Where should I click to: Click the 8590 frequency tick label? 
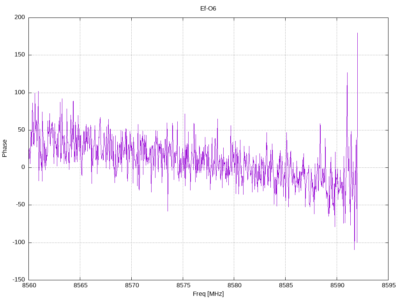[x=337, y=285]
